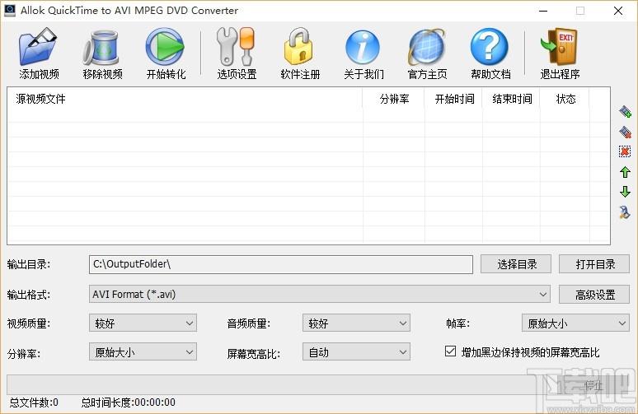The height and width of the screenshot is (414, 638).
Task: Click the 高级设置 advanced settings button
Action: (x=593, y=294)
